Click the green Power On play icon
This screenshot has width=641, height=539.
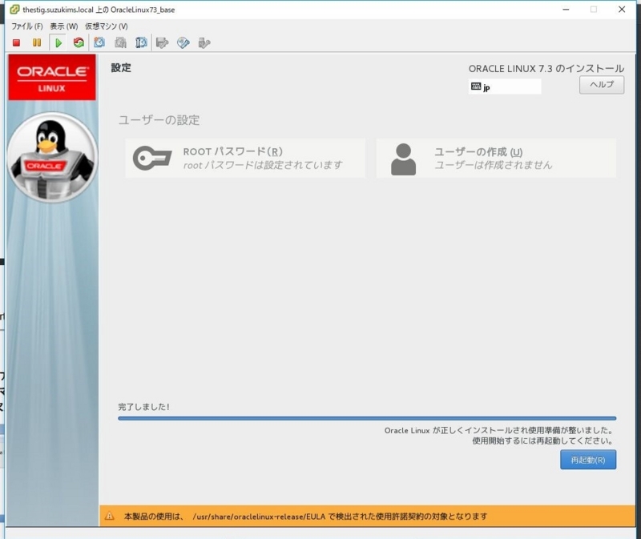(58, 42)
